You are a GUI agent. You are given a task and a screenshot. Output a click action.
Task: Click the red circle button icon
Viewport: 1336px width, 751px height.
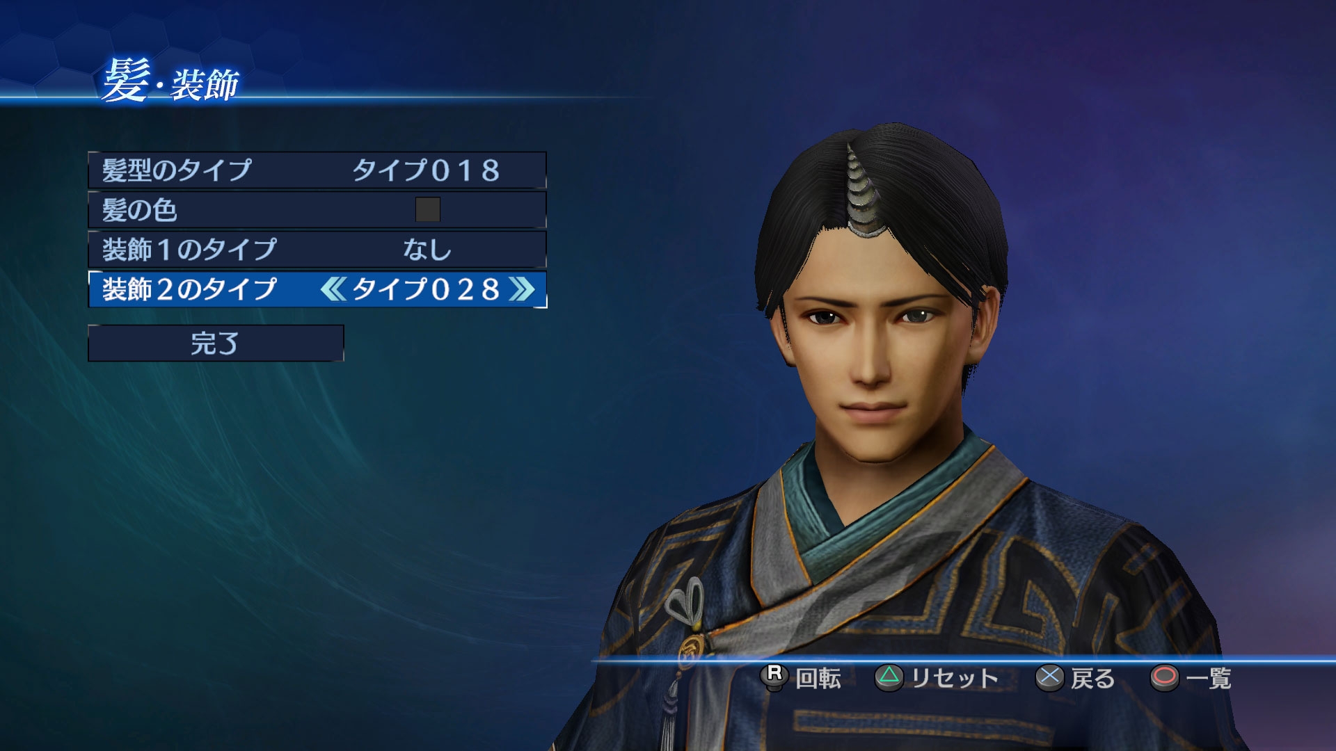click(x=1164, y=677)
